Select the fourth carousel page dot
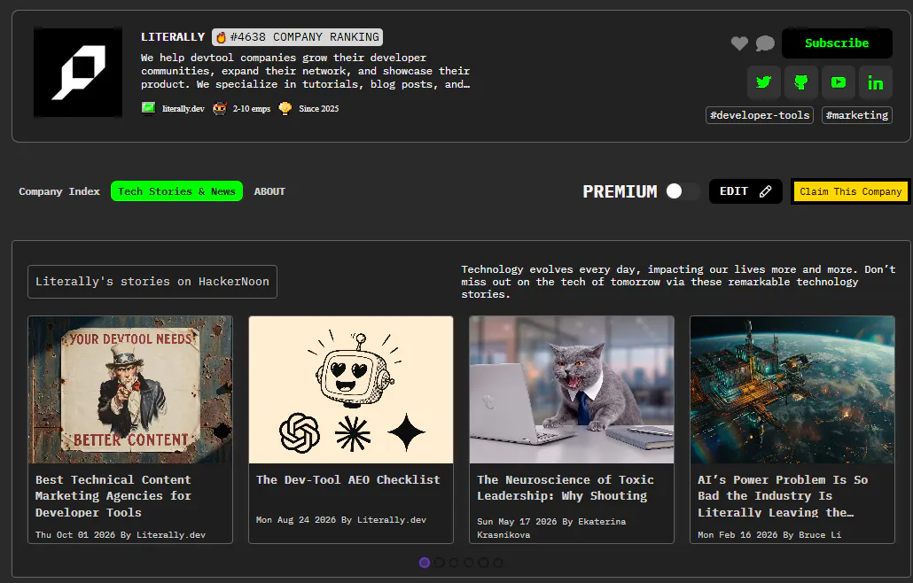This screenshot has height=583, width=913. [469, 563]
